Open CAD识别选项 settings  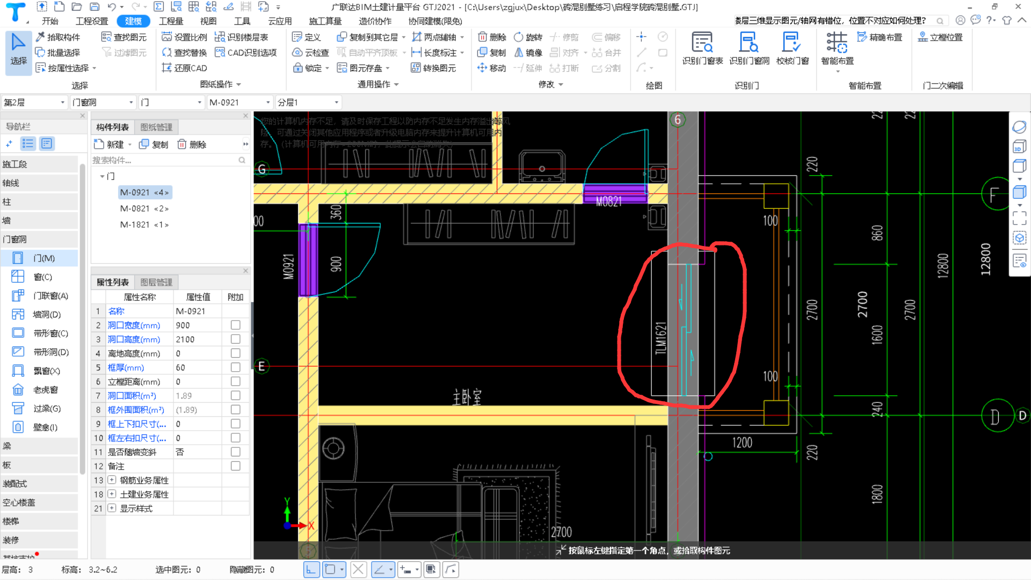245,53
